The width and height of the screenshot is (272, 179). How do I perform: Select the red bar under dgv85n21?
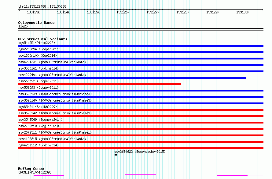[141, 110]
